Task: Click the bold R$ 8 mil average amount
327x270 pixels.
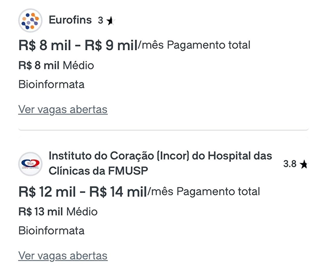Action: click(39, 66)
